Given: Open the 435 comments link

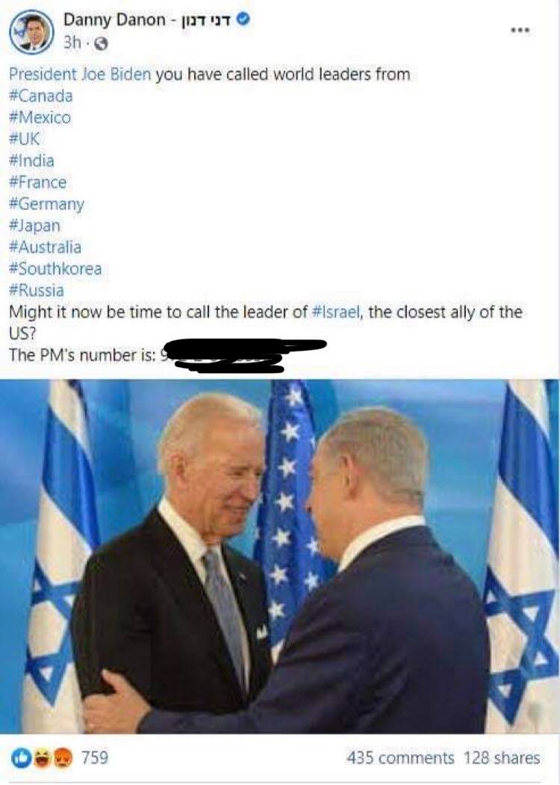Looking at the screenshot, I should pos(400,758).
